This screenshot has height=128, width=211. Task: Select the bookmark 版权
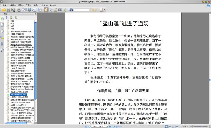click(x=12, y=26)
